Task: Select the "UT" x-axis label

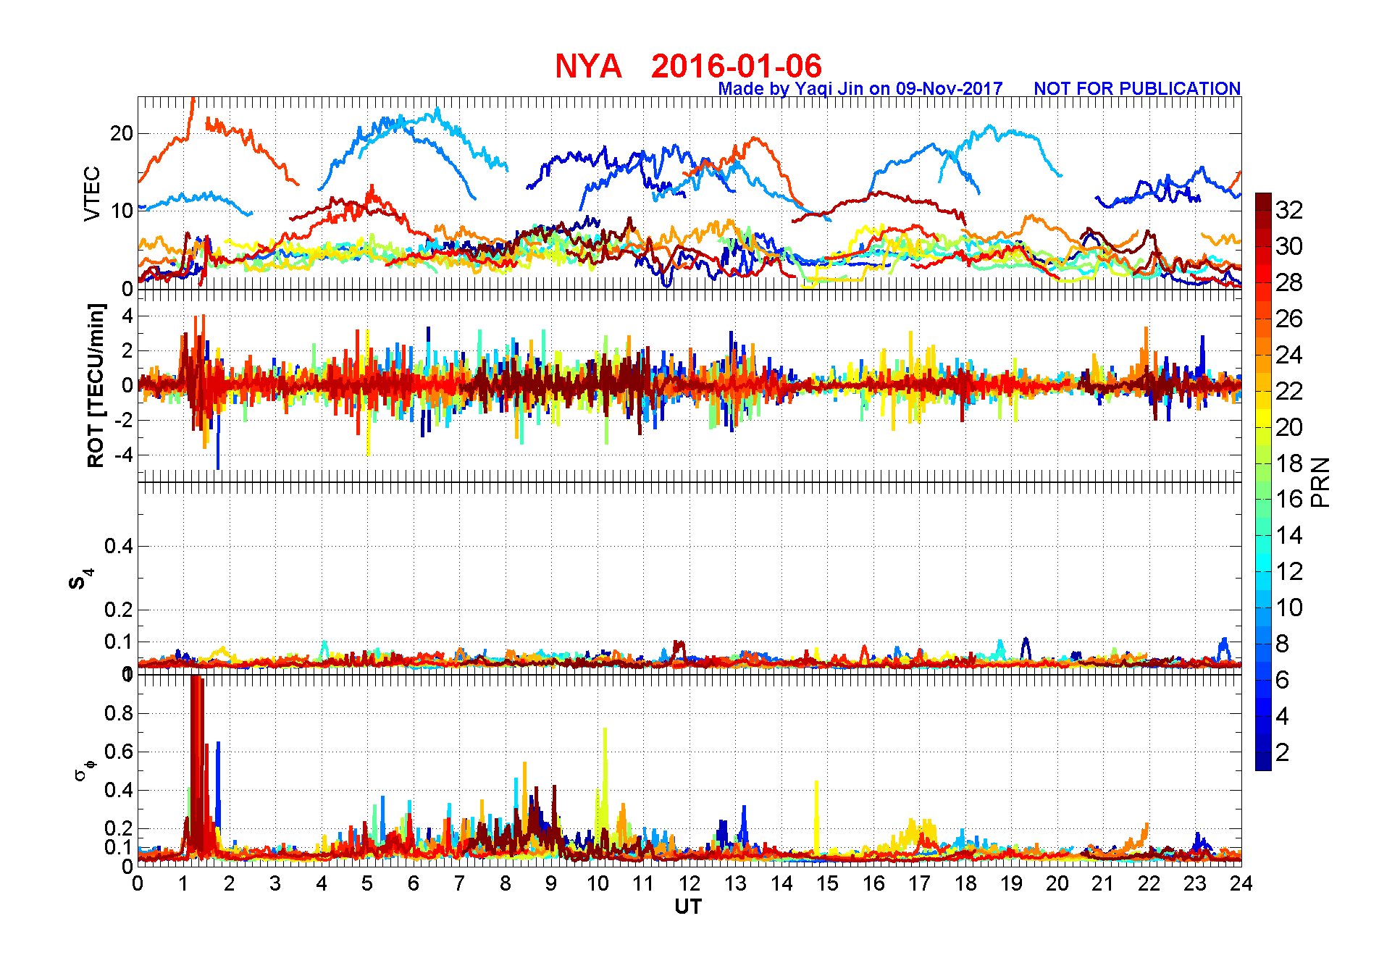Action: coord(688,907)
